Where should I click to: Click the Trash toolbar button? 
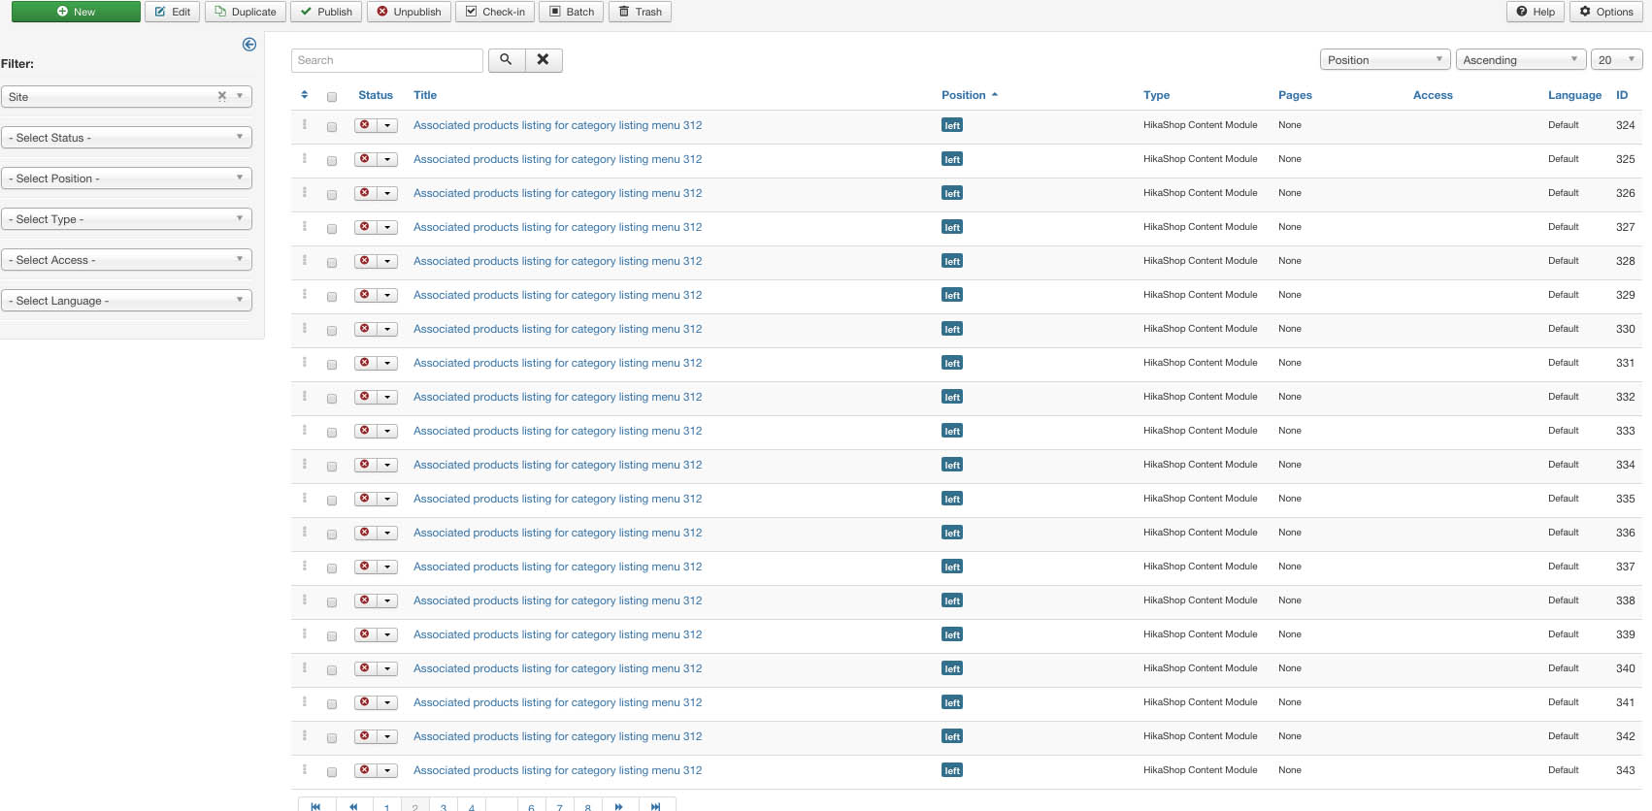coord(641,12)
